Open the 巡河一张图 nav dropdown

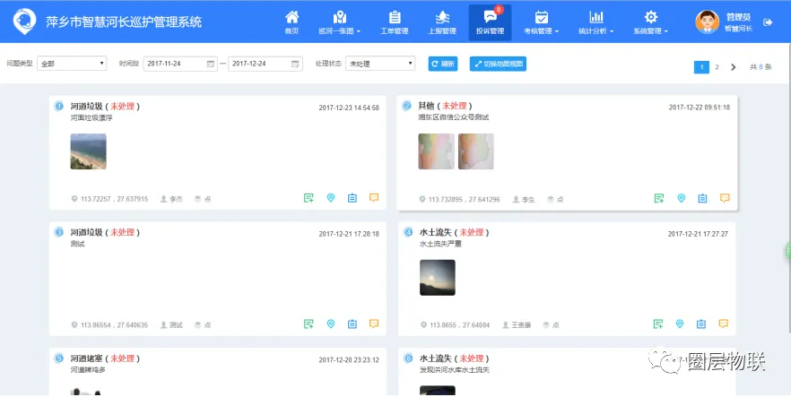click(340, 22)
